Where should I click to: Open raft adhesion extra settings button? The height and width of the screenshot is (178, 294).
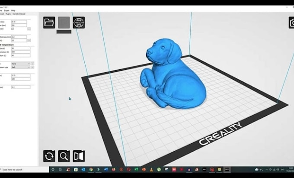coord(32,67)
